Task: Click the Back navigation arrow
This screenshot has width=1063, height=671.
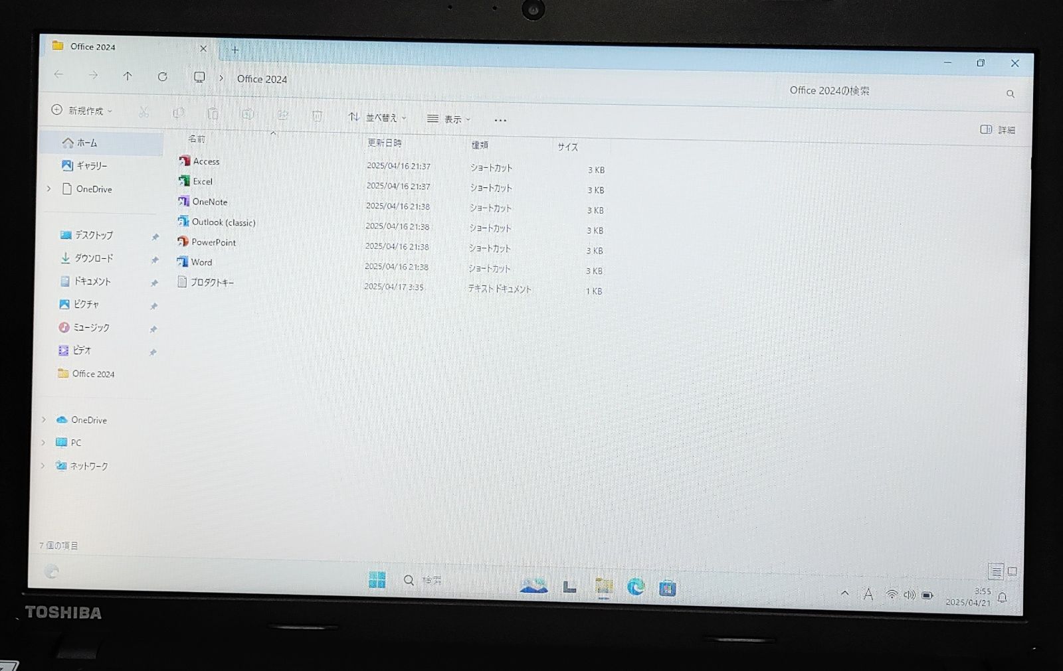Action: (58, 74)
